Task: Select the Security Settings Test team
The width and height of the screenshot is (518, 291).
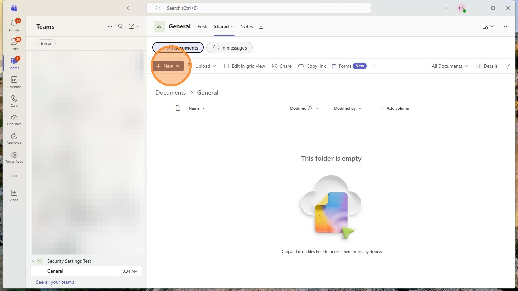Action: (x=69, y=261)
